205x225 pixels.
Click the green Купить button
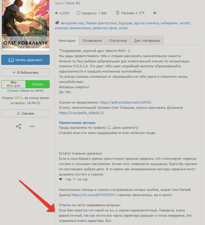pyautogui.click(x=37, y=84)
